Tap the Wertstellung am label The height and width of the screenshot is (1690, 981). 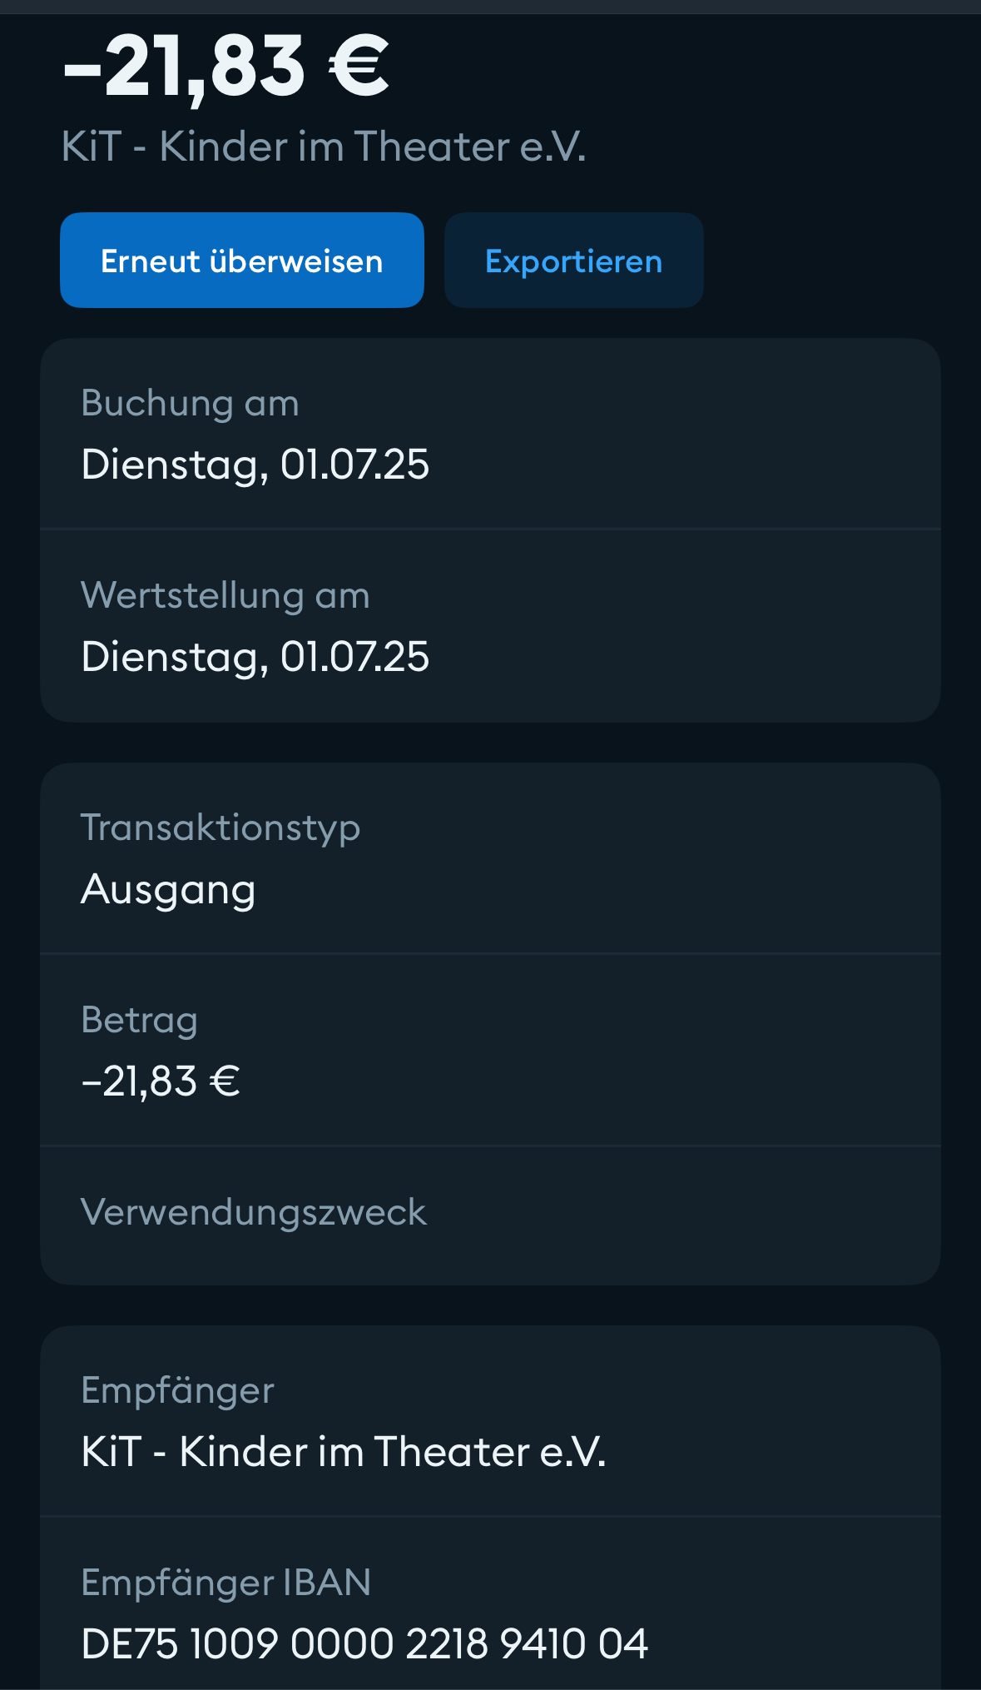[x=225, y=595]
